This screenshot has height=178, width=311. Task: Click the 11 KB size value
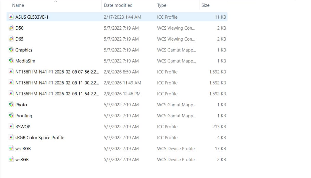click(x=220, y=17)
